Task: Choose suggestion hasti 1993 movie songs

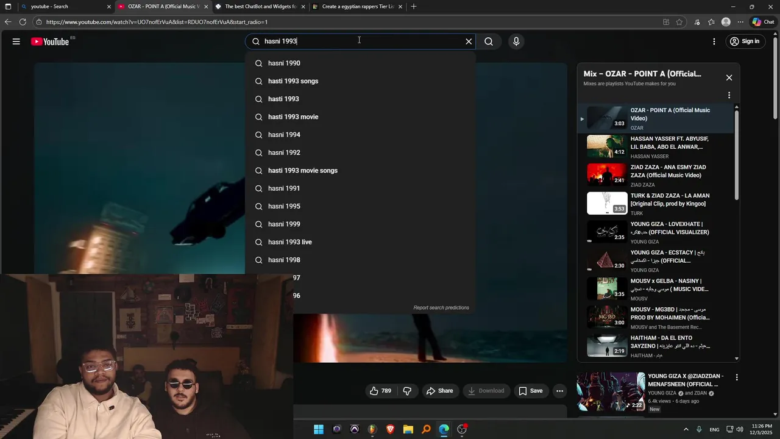Action: [360, 171]
